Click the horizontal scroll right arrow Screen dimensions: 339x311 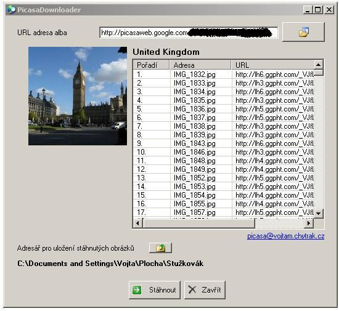pos(309,223)
